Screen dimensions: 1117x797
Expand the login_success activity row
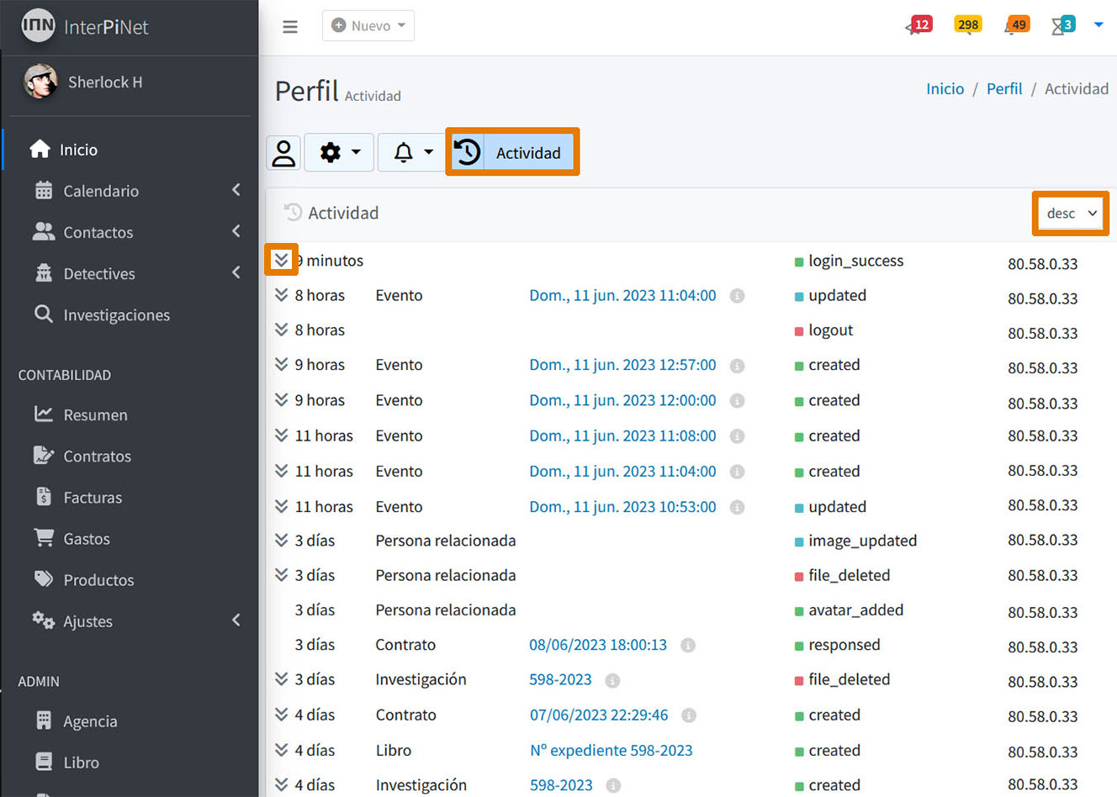pyautogui.click(x=281, y=260)
